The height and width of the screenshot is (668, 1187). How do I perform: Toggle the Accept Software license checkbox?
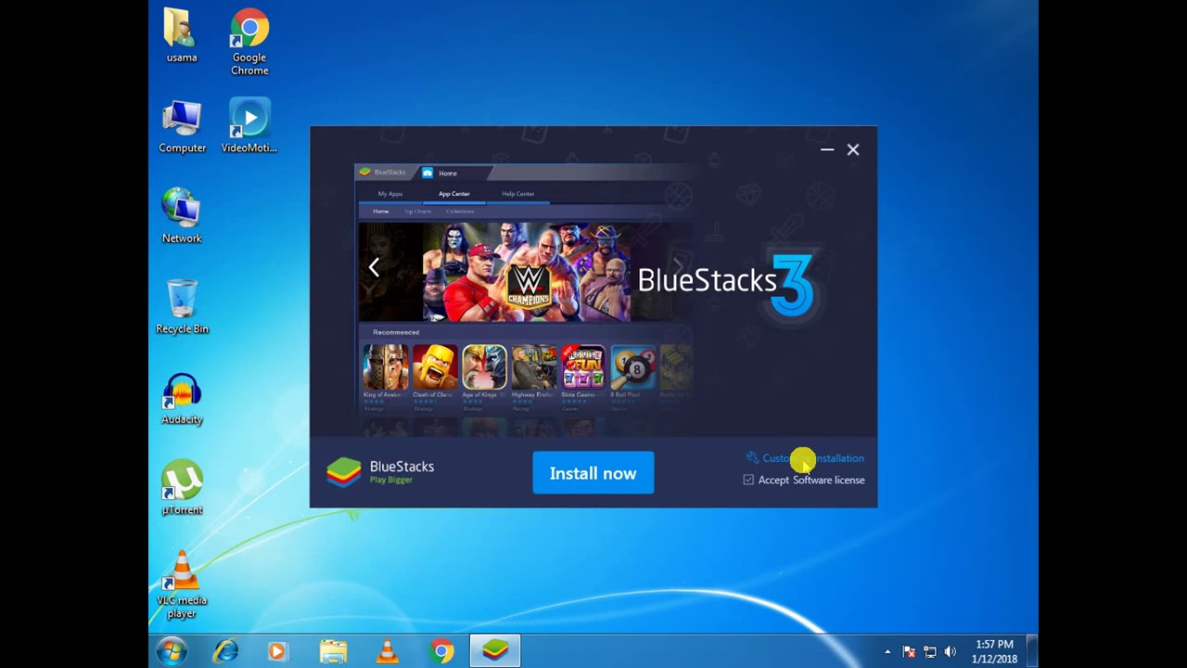tap(748, 480)
